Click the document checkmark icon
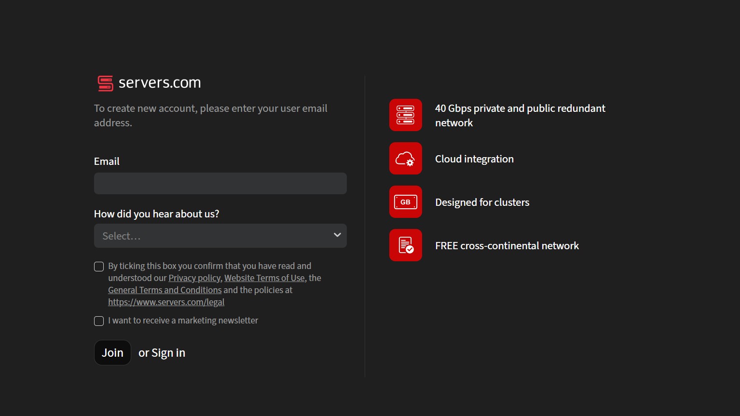Screen dimensions: 740x416 [406, 245]
